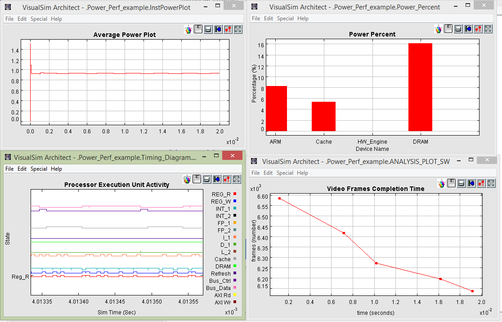Screen dimensions: 502x322
Task: Open Special menu in Power_Percent window
Action: point(285,18)
